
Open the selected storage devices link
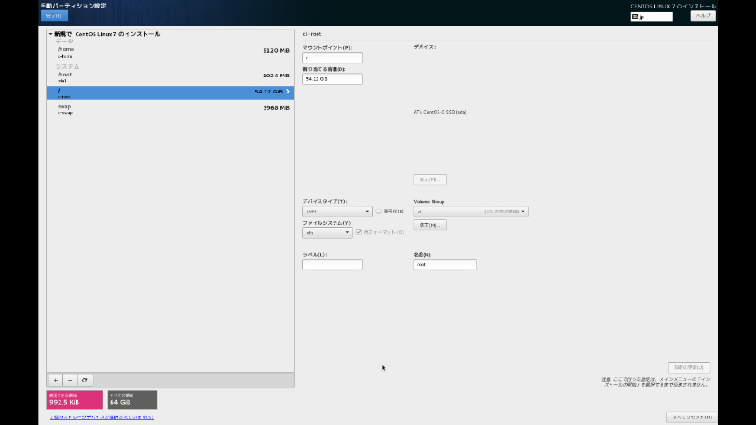pos(102,416)
